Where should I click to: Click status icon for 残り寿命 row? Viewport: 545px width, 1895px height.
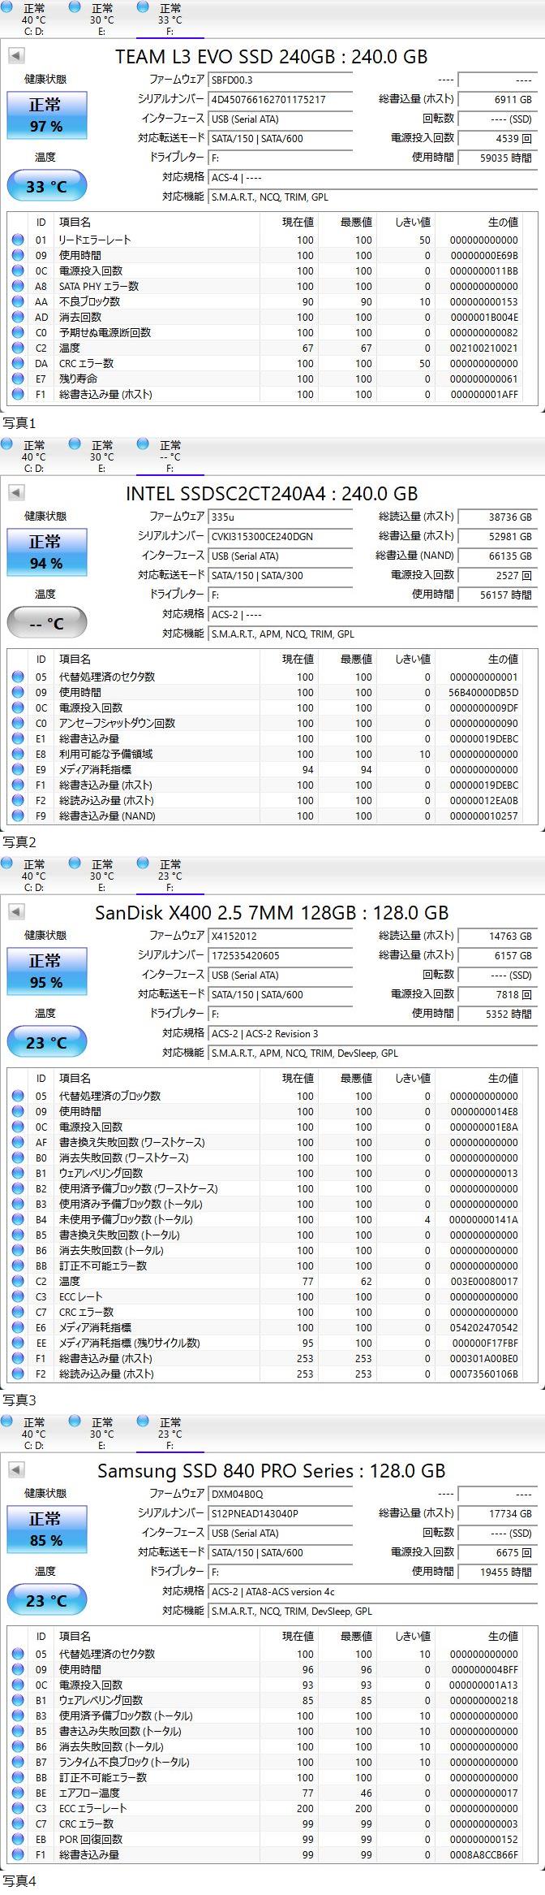pos(18,379)
